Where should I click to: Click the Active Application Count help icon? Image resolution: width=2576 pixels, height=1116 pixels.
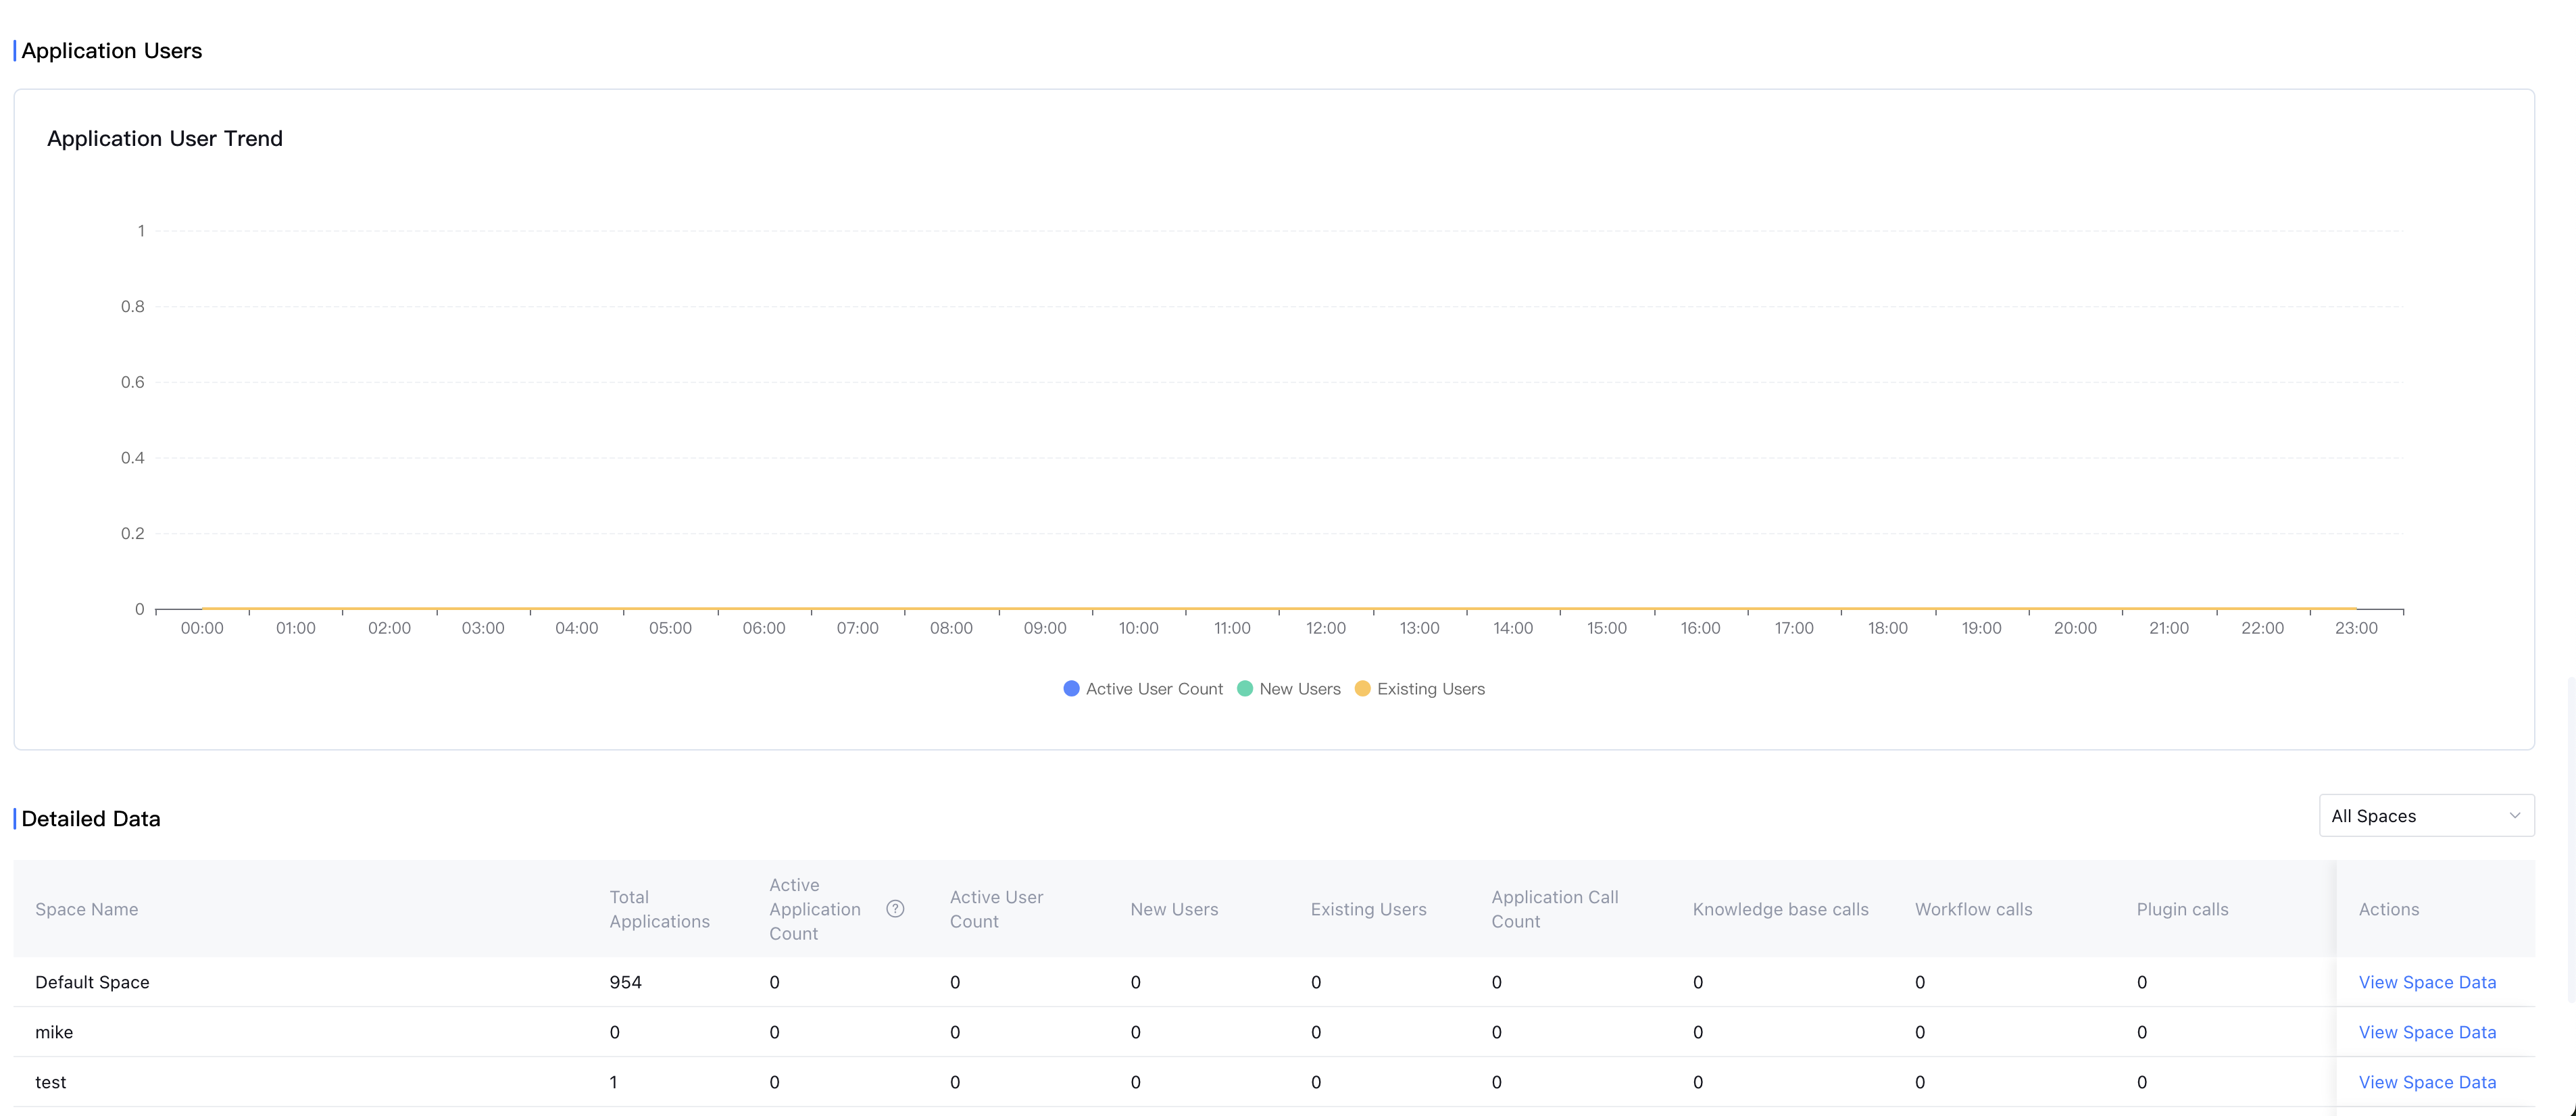coord(895,909)
